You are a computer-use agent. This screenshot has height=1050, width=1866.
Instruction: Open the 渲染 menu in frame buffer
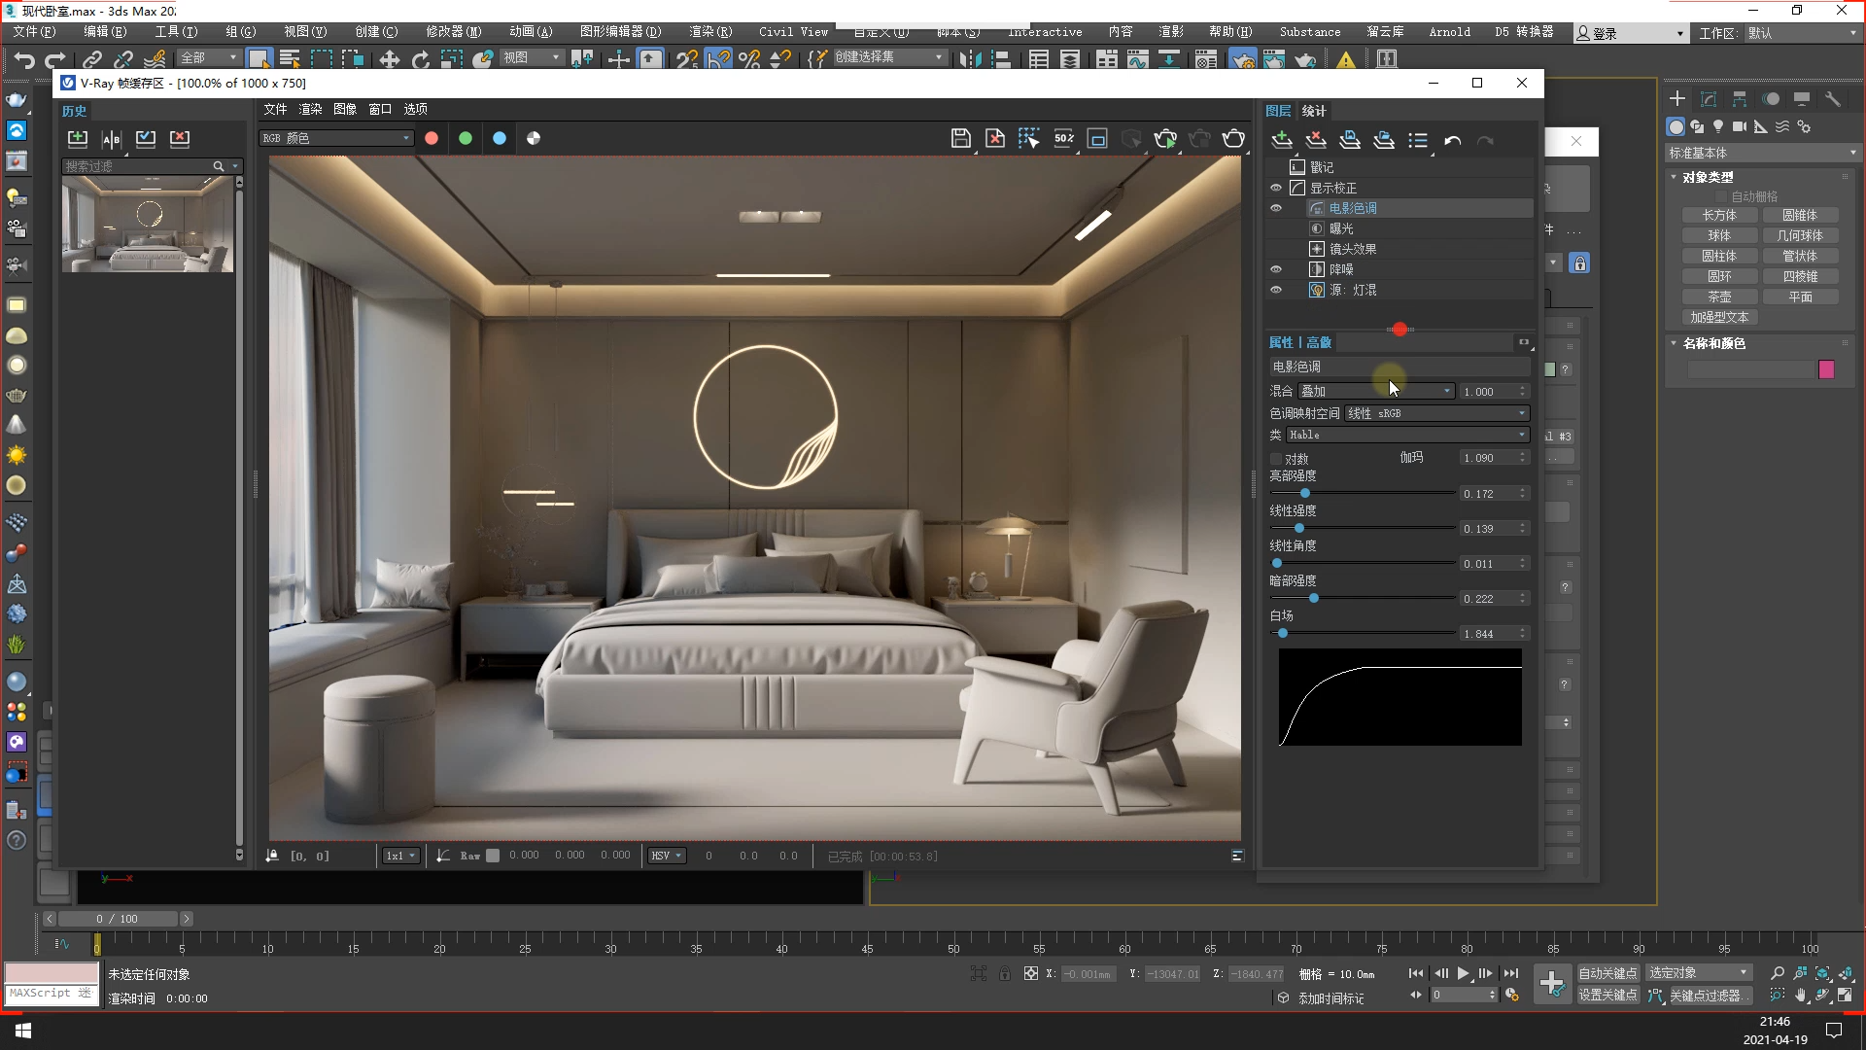(x=310, y=109)
